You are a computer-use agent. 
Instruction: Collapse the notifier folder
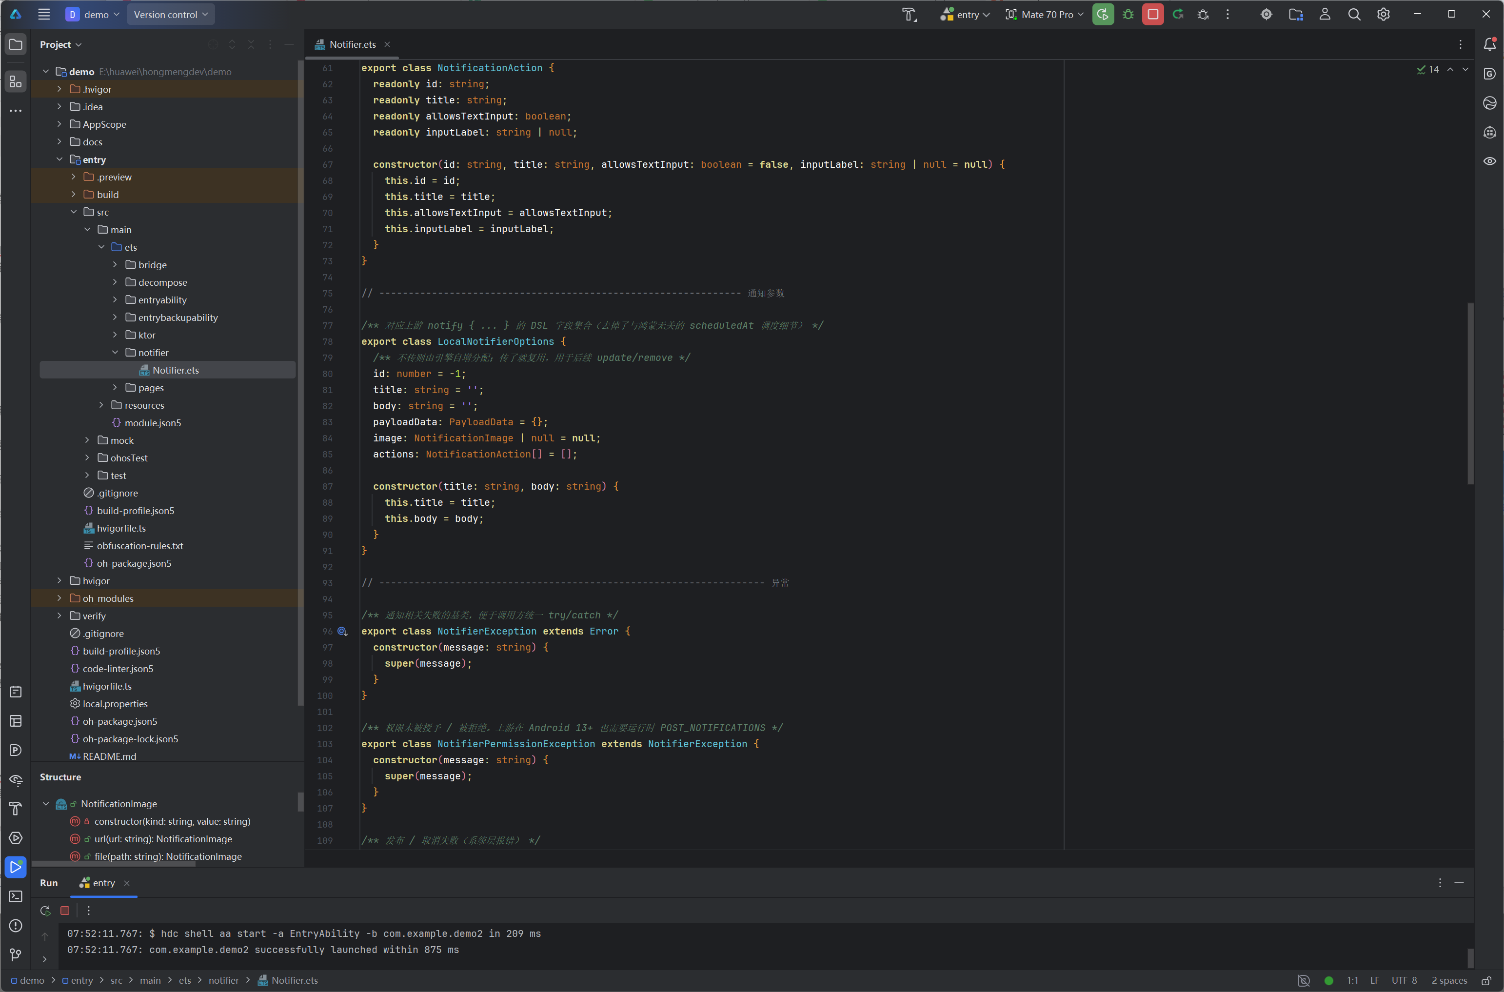[115, 353]
